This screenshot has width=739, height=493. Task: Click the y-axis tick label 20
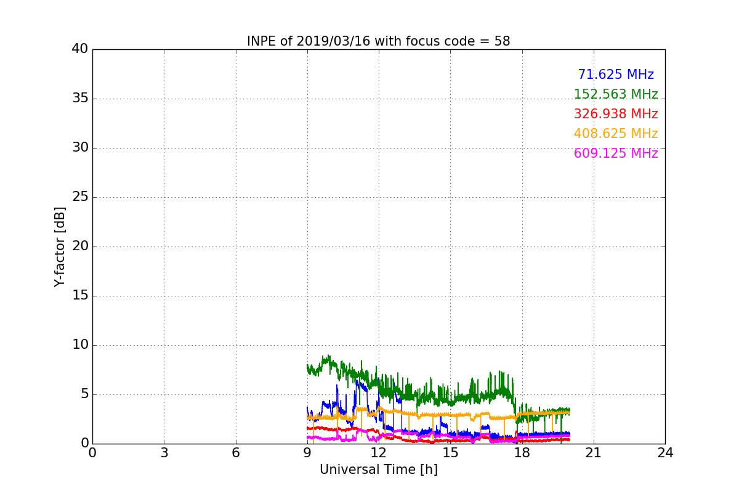coord(80,246)
